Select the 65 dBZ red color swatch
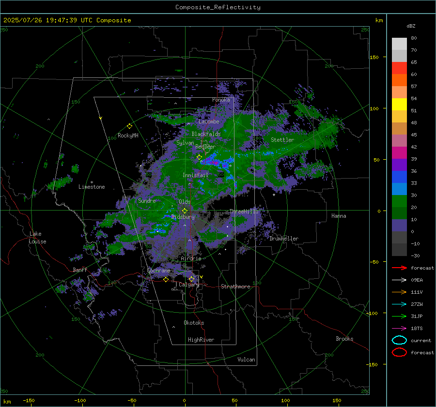Image resolution: width=436 pixels, height=407 pixels. point(399,68)
